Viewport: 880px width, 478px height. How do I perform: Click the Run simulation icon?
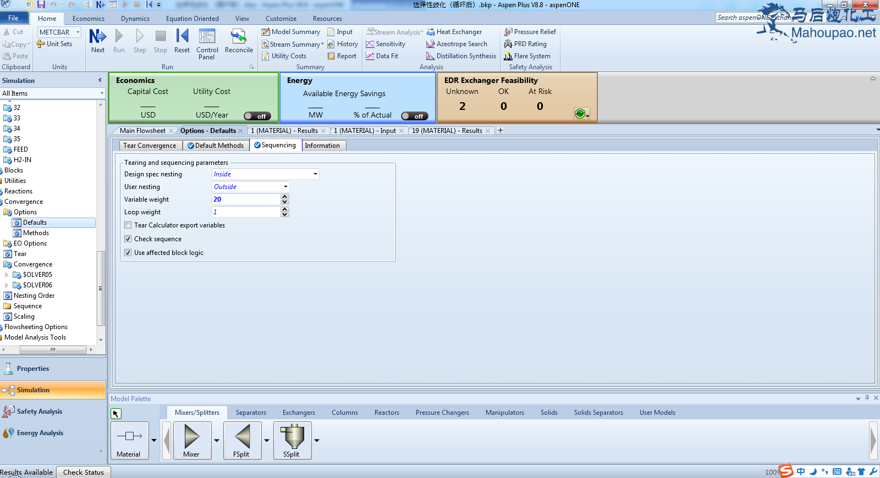tap(119, 41)
